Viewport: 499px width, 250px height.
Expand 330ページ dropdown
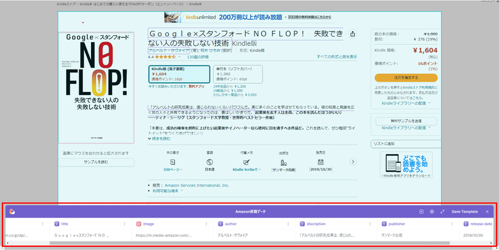173,170
